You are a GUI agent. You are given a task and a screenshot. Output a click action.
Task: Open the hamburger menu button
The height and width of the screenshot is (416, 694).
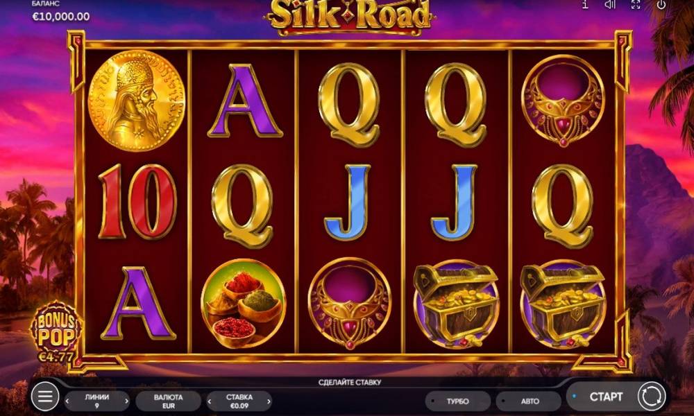(44, 396)
